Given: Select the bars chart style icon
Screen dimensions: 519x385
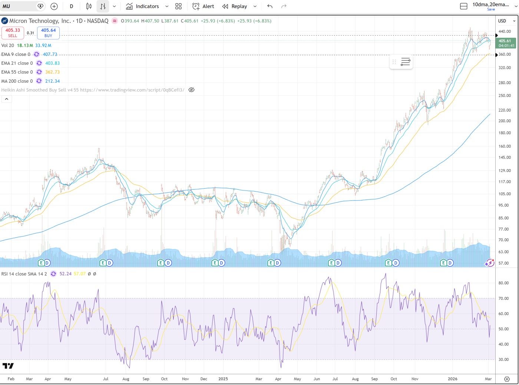Looking at the screenshot, I should [103, 6].
